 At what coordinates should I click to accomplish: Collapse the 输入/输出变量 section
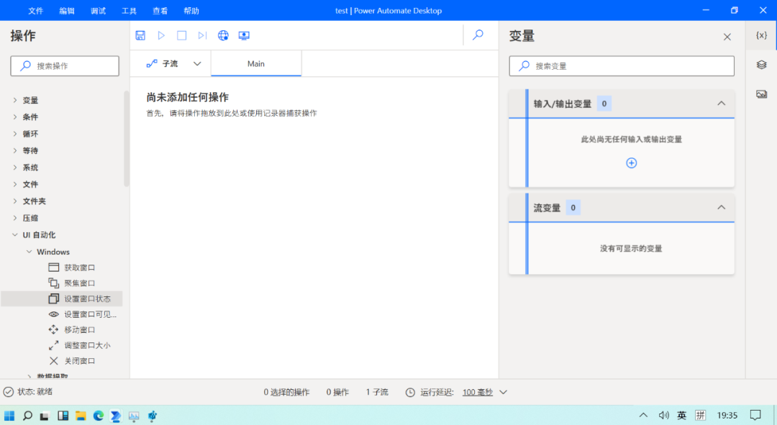click(x=721, y=104)
